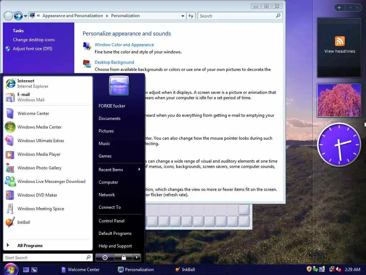
Task: Open Pictures from Start menu
Action: point(106,131)
